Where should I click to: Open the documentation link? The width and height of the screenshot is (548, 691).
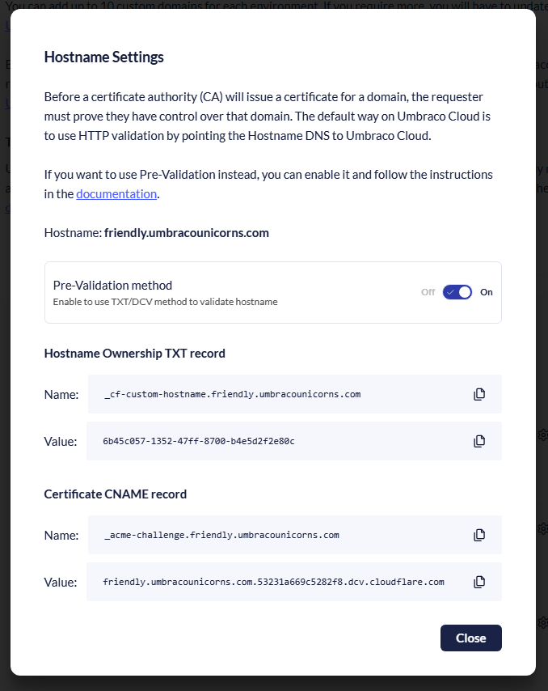click(116, 193)
